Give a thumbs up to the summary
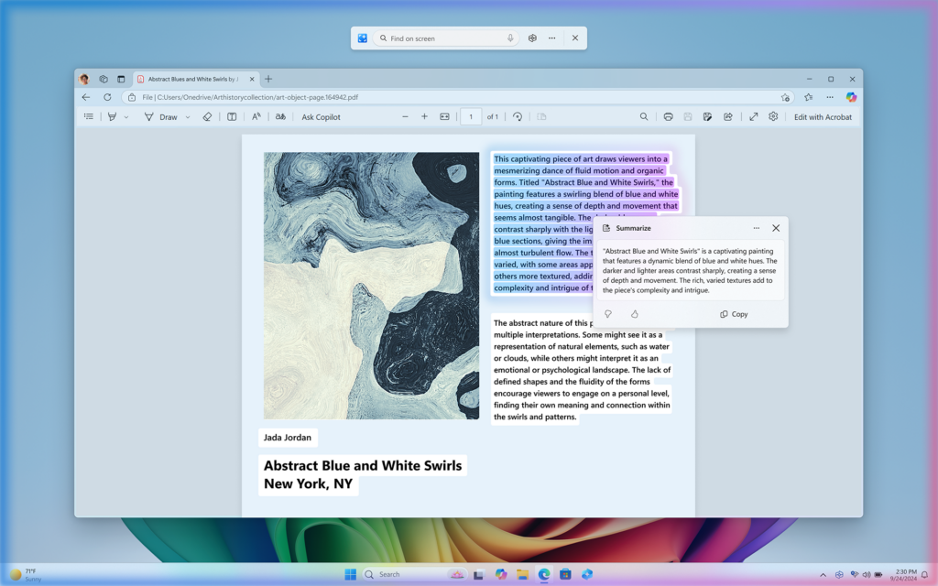 click(x=632, y=314)
